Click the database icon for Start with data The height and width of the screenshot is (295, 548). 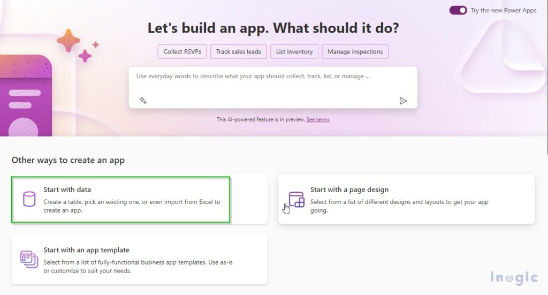click(29, 199)
